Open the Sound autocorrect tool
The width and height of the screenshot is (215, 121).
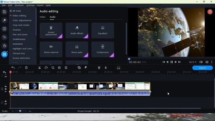(x=51, y=31)
